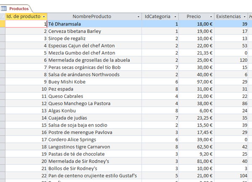Click 'Pastas de té de chocolate' cell

click(94, 154)
